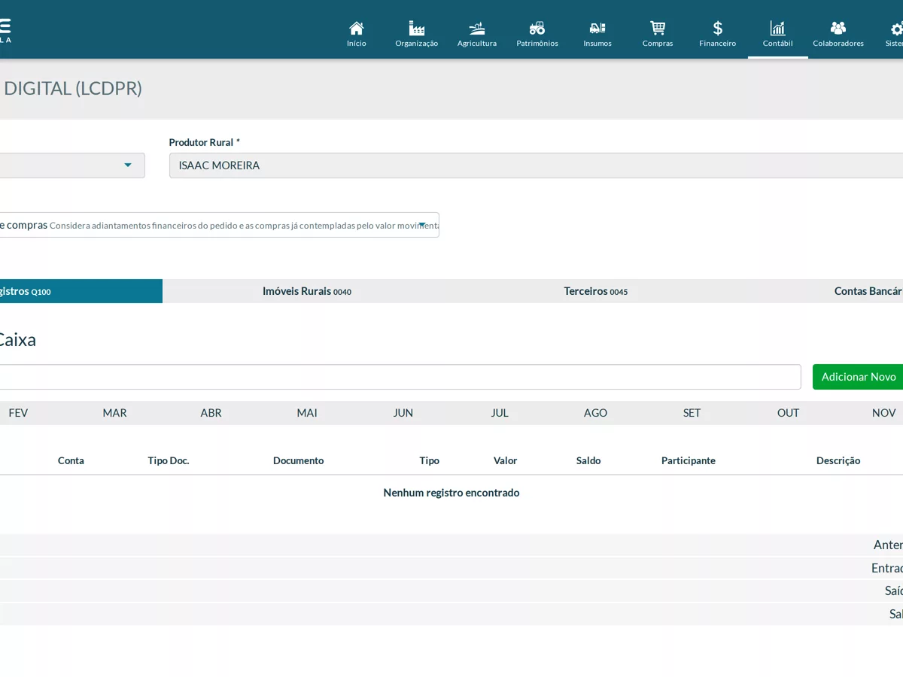Click the Conta column header

(71, 460)
